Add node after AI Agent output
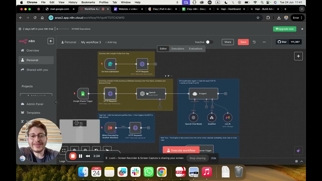 coord(226,94)
